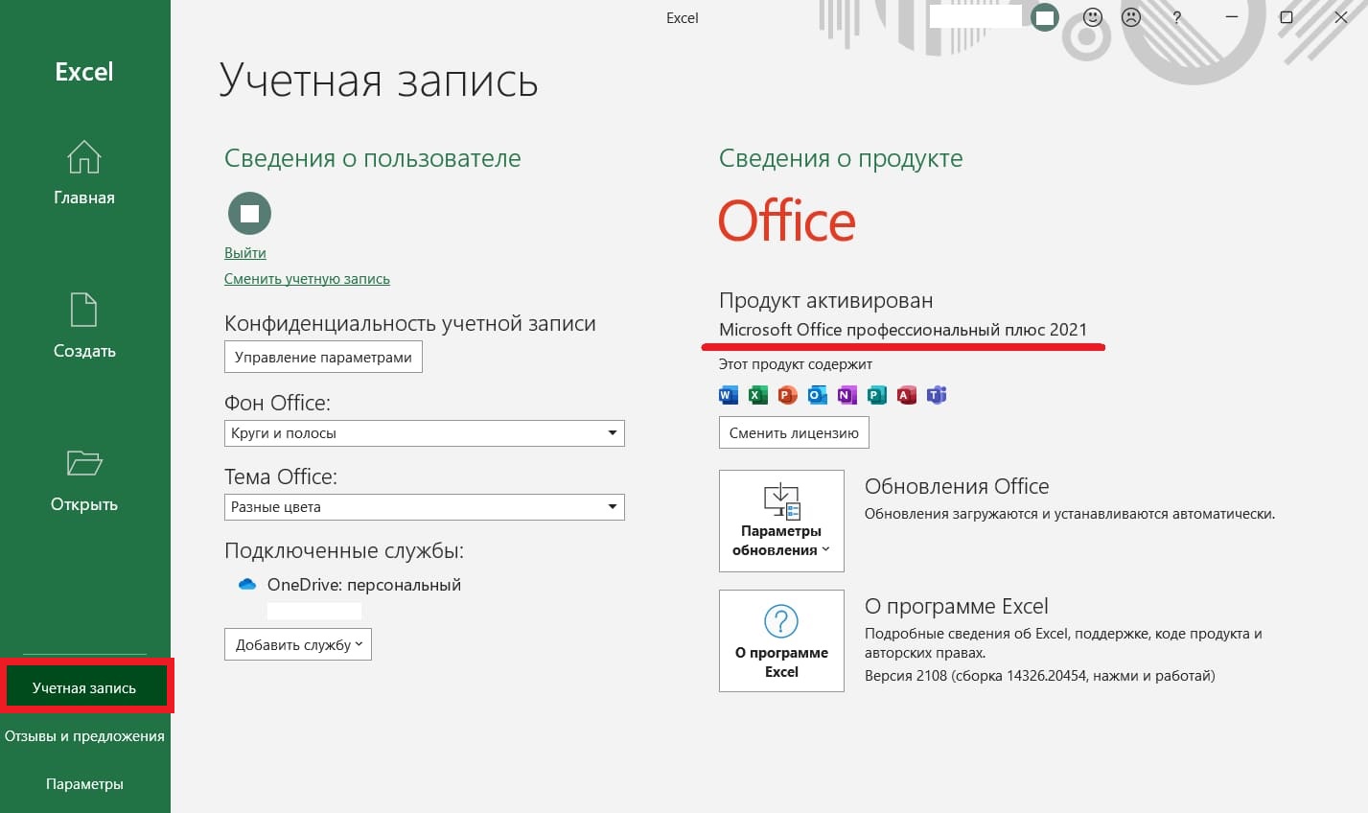
Task: Click the Сменить лицензию button
Action: point(794,432)
